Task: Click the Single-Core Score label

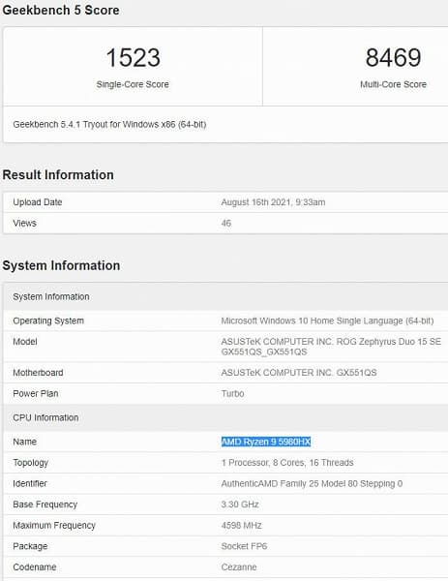Action: pos(133,84)
